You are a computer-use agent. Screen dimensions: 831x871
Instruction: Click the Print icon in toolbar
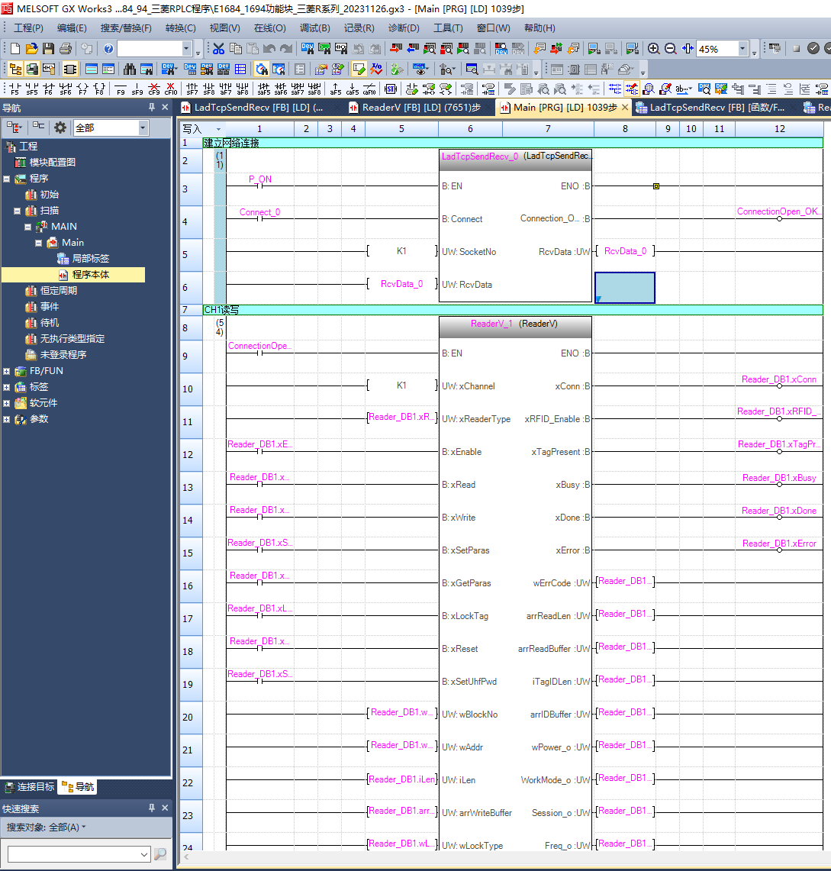pos(66,49)
